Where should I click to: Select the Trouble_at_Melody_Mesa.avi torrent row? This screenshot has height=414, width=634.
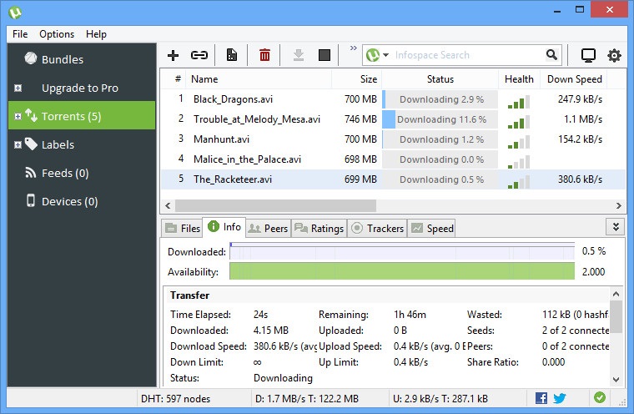256,119
